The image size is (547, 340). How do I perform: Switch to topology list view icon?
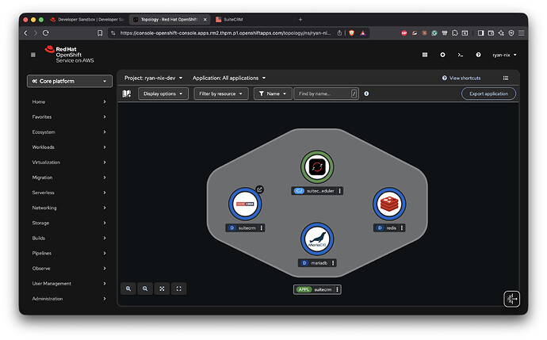point(506,78)
